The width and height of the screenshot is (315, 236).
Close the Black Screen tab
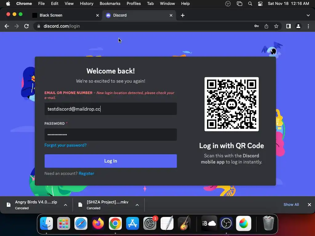coord(98,15)
